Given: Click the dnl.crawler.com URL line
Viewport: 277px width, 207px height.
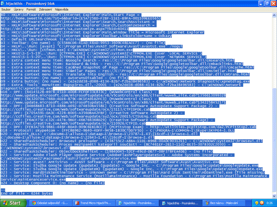Looking at the screenshot, I should tap(65, 29).
